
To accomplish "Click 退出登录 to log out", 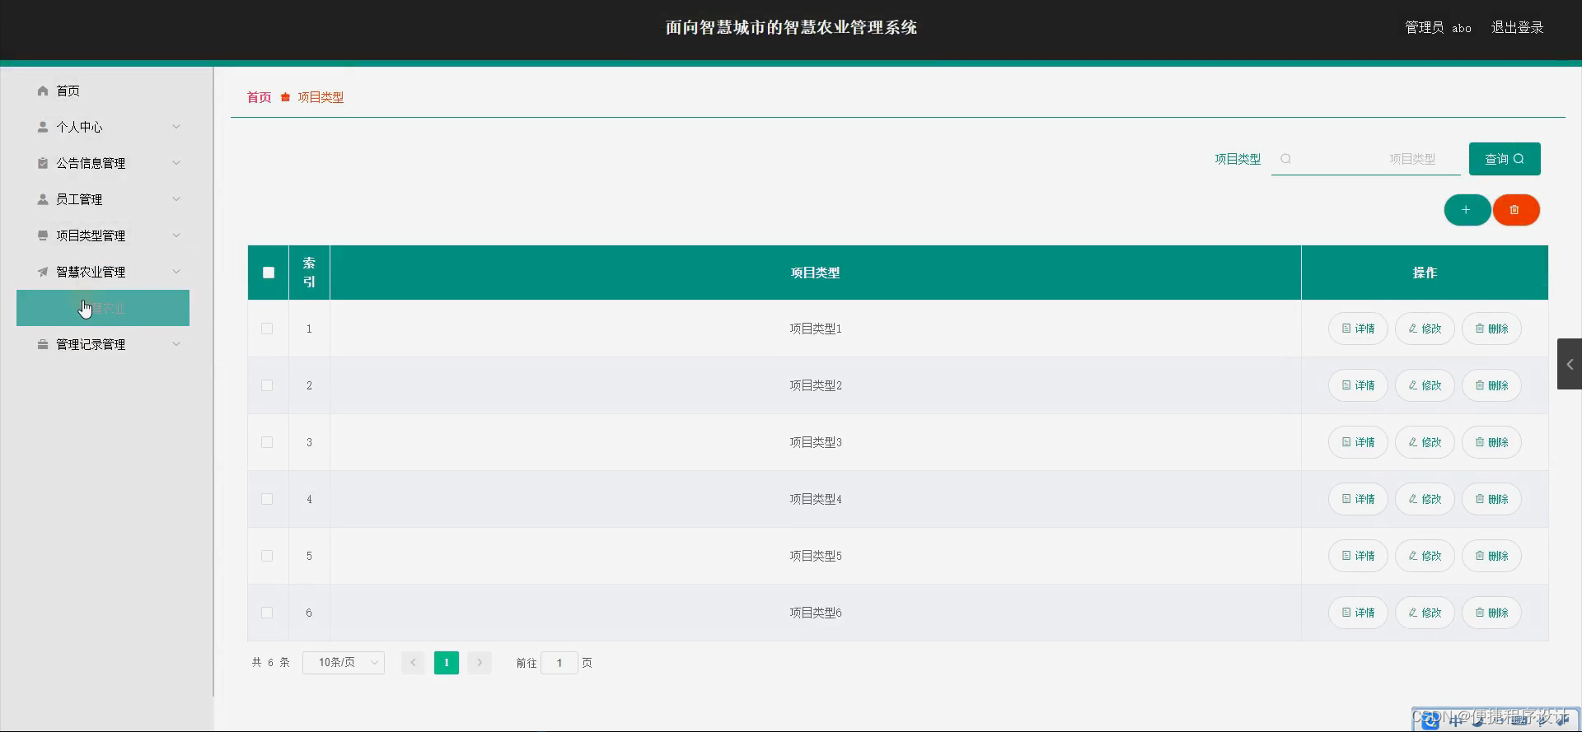I will pyautogui.click(x=1517, y=27).
